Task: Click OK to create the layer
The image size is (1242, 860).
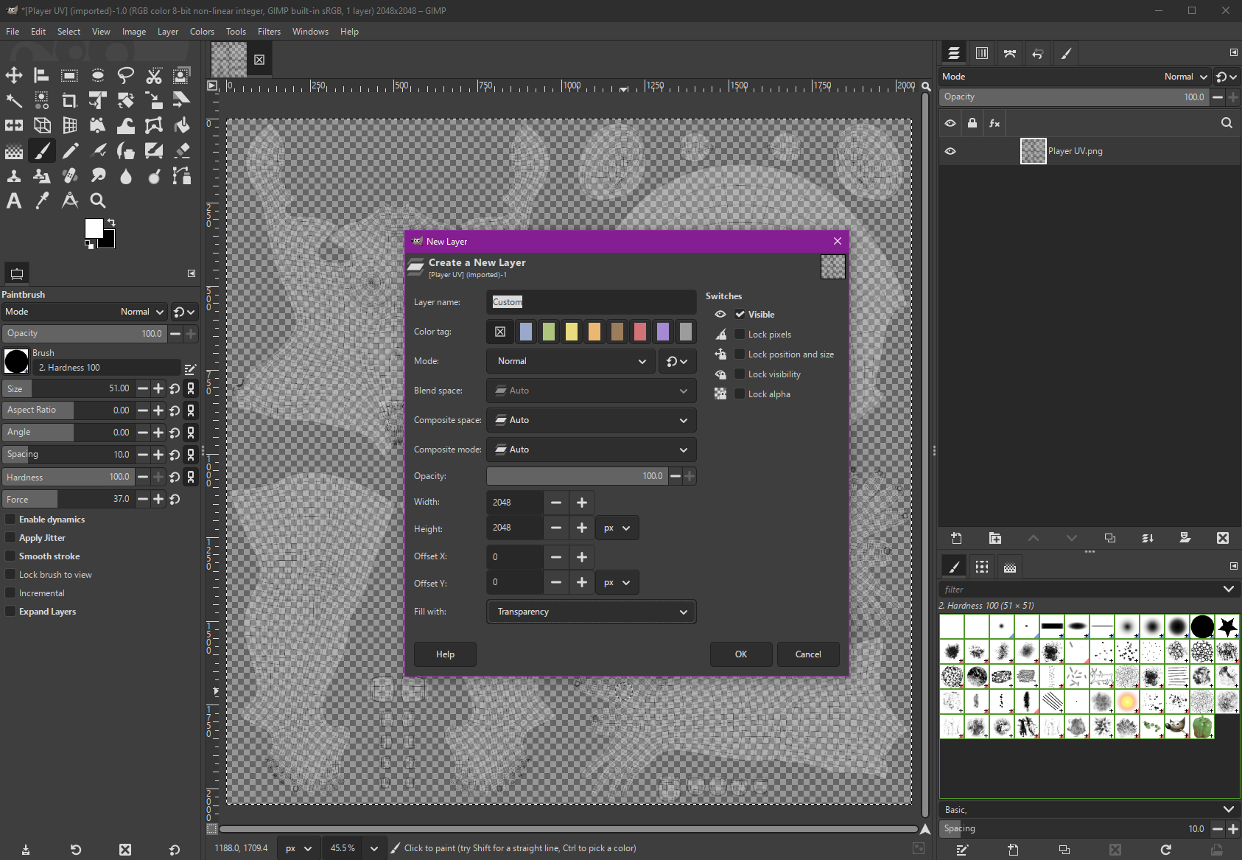Action: pos(740,654)
